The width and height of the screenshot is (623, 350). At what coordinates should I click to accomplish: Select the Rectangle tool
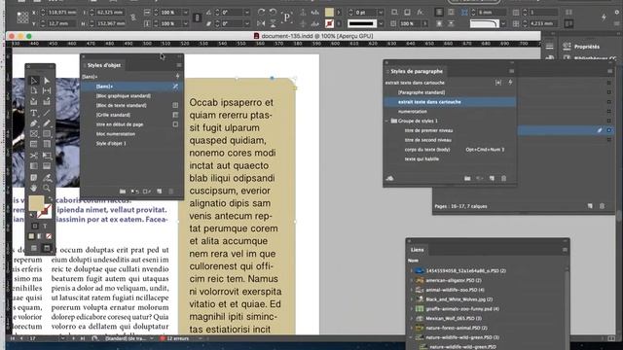47,134
